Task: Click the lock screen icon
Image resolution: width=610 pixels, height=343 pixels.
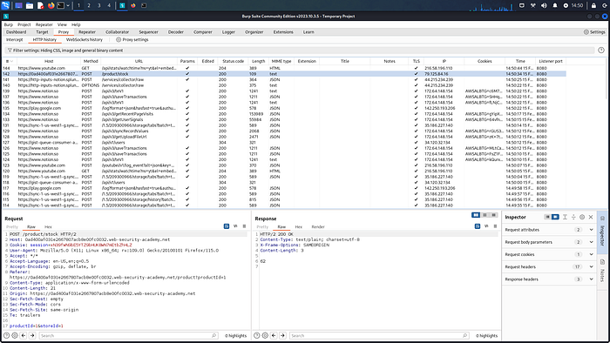Action: click(x=593, y=5)
